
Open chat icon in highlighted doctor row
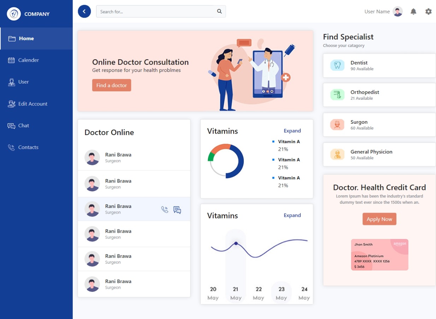(177, 210)
